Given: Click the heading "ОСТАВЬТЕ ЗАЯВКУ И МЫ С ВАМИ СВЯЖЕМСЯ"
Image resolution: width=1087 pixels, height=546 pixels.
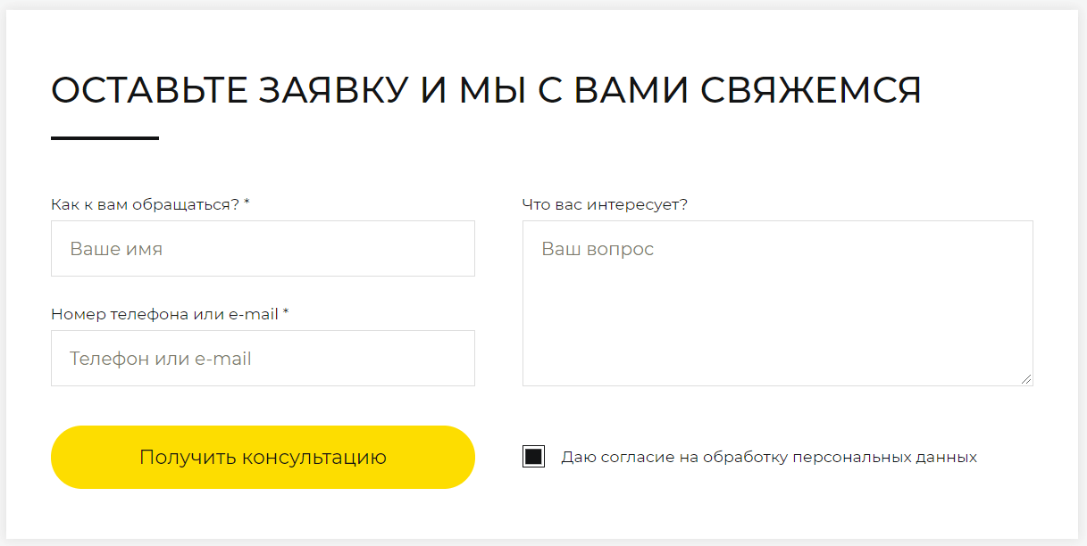Looking at the screenshot, I should (x=487, y=88).
